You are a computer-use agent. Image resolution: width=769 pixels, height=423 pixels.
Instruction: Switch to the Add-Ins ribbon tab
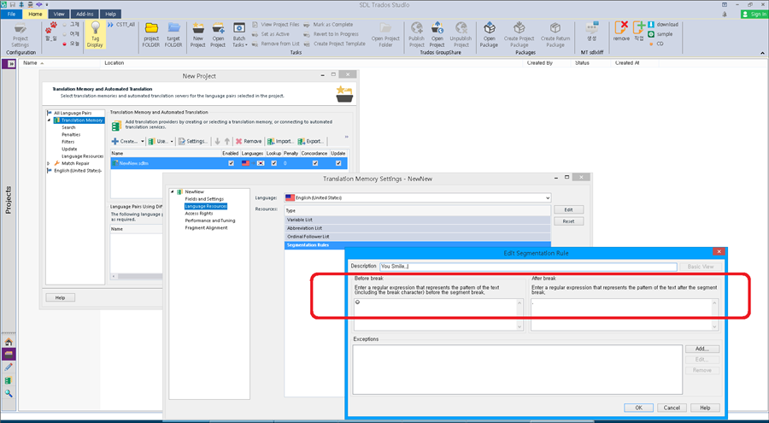point(85,15)
